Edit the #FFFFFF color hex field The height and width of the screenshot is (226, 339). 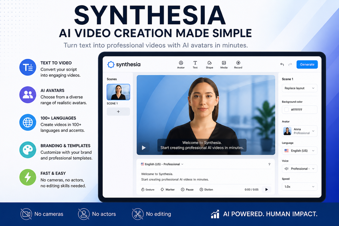coord(299,109)
